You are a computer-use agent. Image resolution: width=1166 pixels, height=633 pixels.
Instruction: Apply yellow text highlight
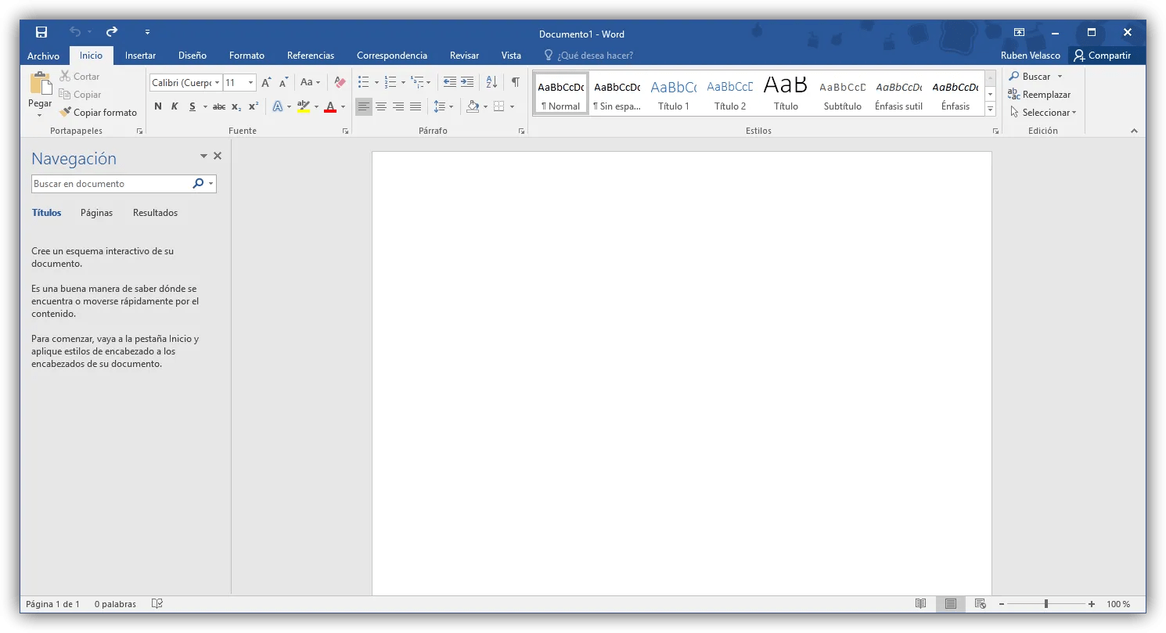point(304,106)
